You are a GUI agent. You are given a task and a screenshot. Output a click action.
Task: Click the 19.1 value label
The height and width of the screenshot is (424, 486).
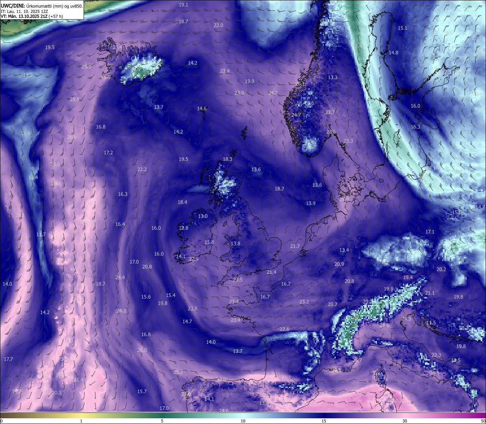click(x=183, y=5)
